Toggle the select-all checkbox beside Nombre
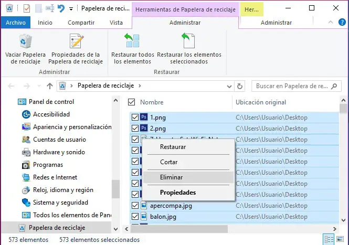The width and height of the screenshot is (349, 245). pos(132,102)
